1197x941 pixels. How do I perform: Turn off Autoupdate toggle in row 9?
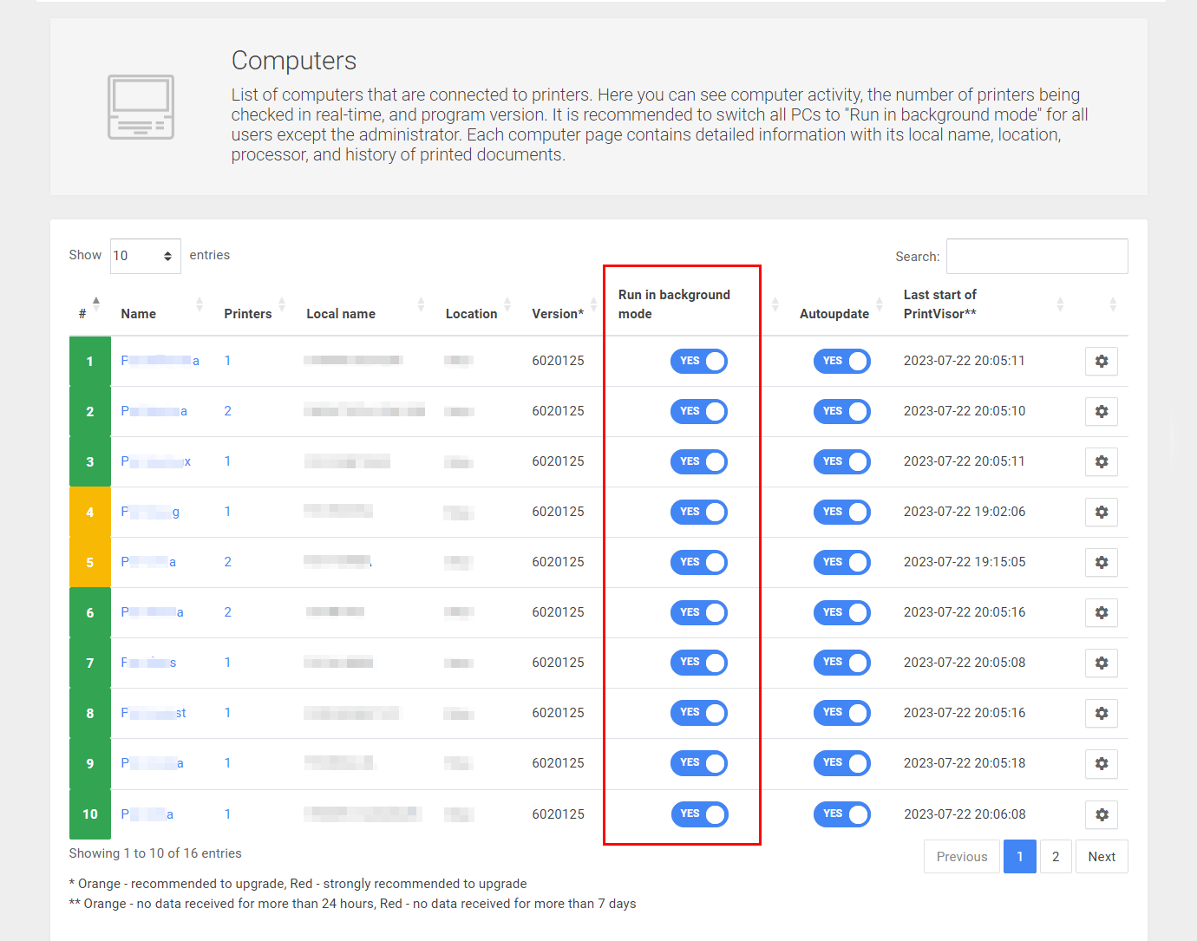pos(841,764)
